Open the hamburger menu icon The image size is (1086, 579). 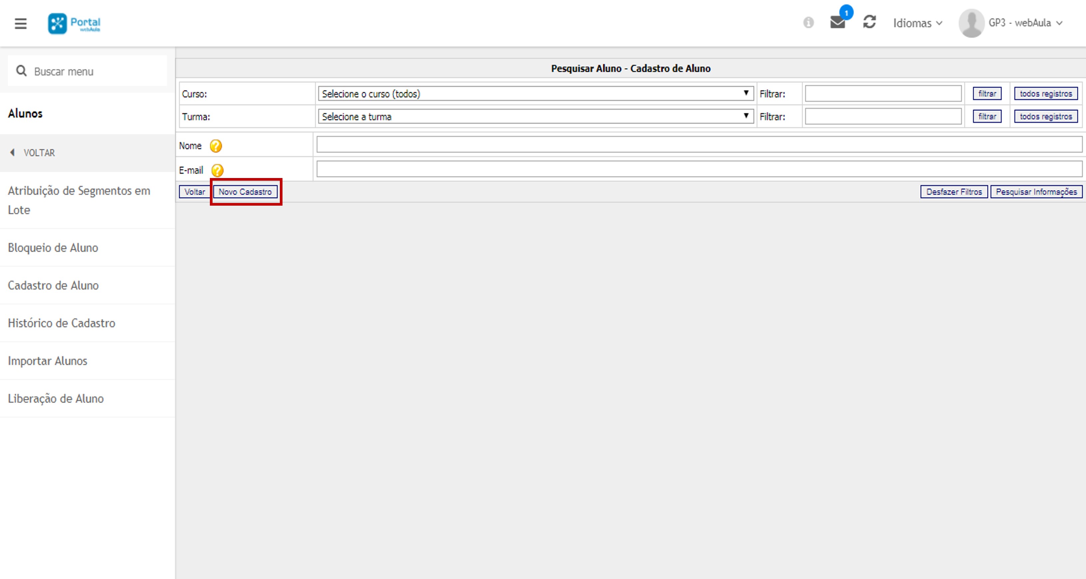point(20,23)
